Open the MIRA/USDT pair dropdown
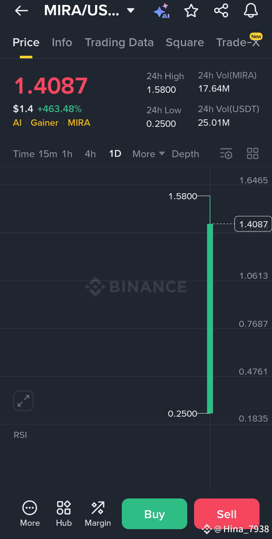 pos(131,11)
